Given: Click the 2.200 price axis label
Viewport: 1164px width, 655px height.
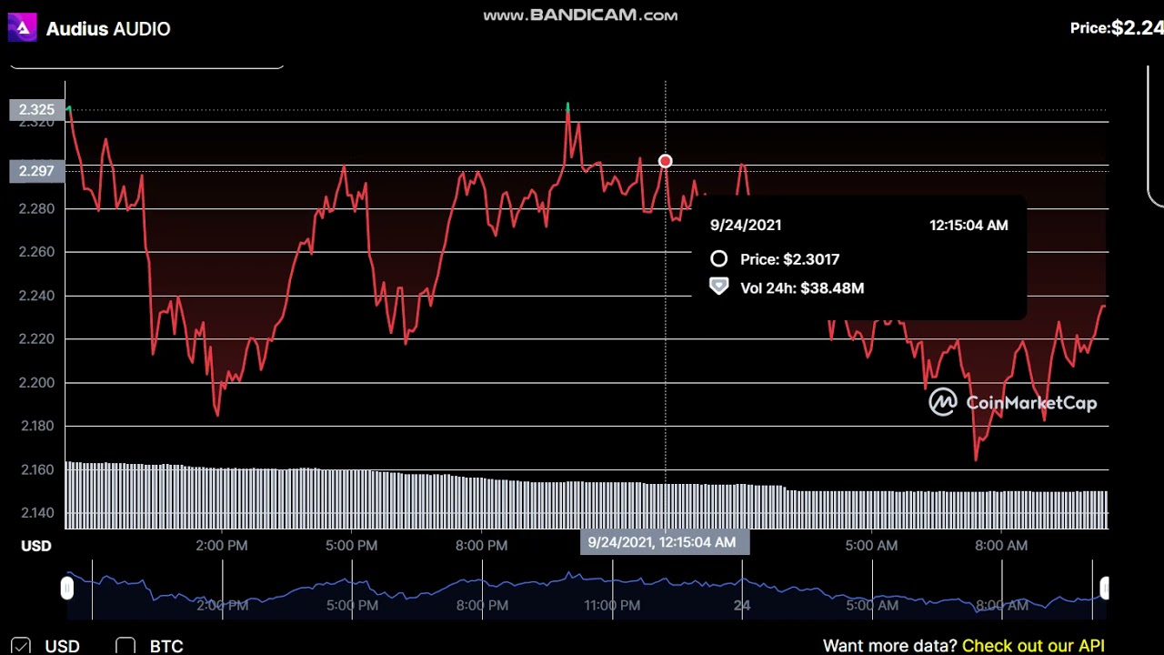Looking at the screenshot, I should pos(36,383).
